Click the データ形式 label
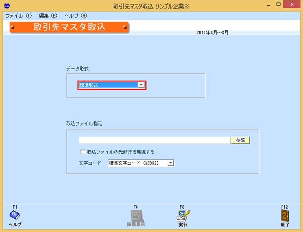 point(77,69)
